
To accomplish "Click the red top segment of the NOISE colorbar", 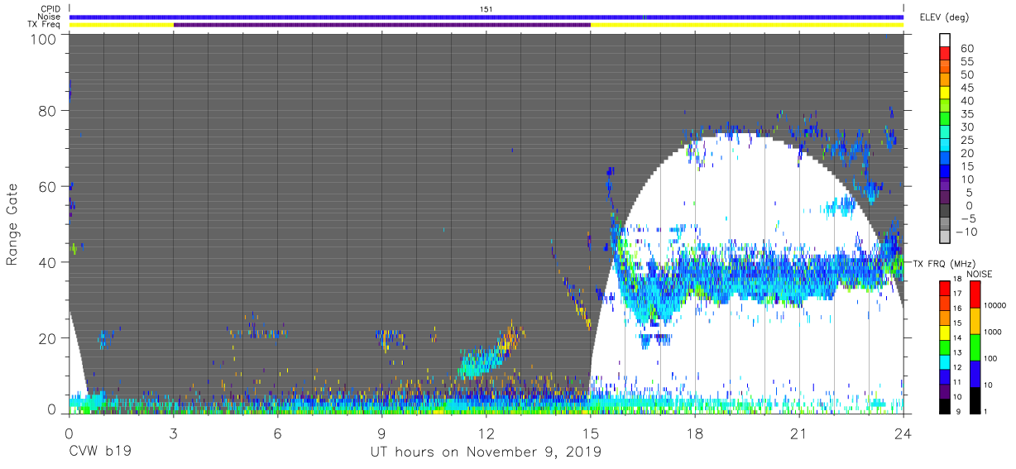I will pos(975,294).
